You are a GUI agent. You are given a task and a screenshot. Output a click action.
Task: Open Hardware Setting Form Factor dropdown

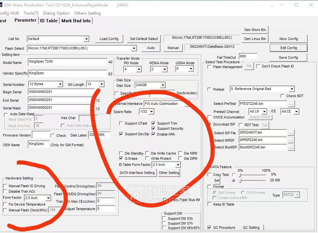48,198
